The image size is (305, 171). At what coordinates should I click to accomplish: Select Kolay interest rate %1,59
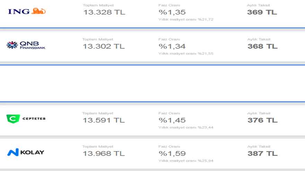click(172, 153)
